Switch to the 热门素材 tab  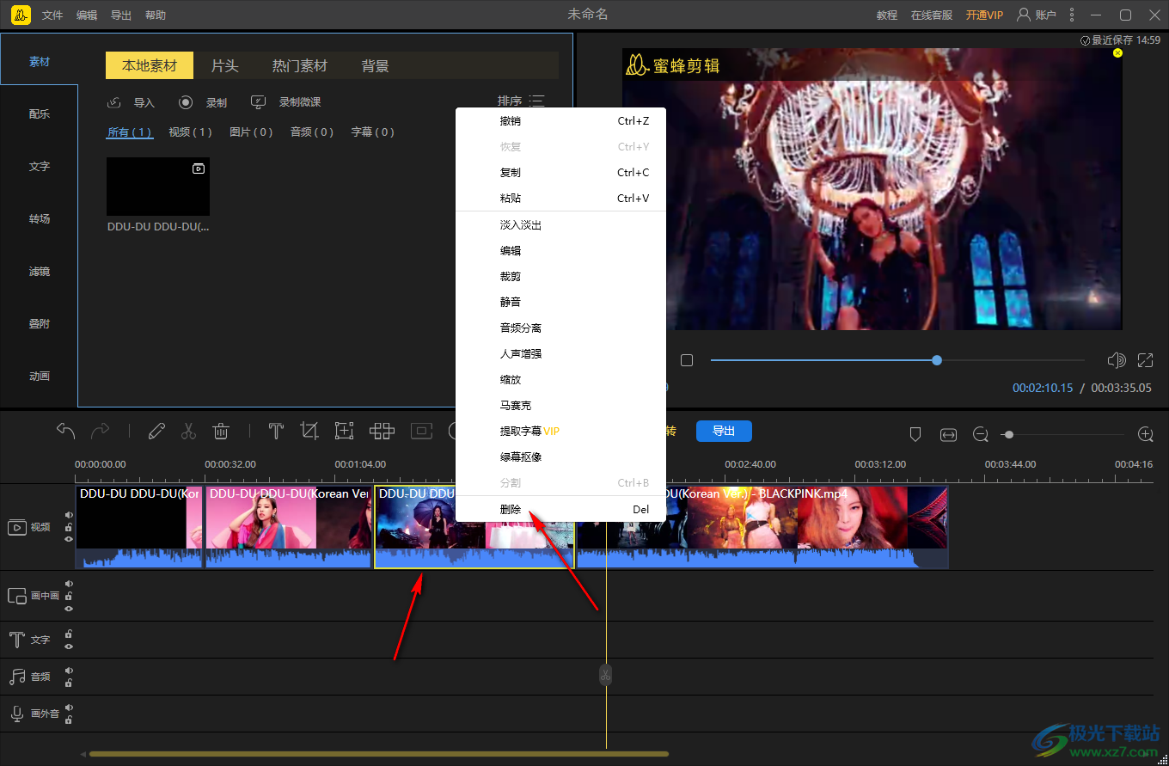coord(300,66)
